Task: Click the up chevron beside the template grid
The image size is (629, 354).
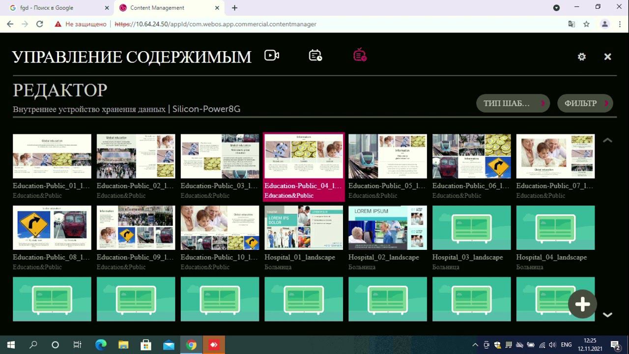Action: point(608,140)
